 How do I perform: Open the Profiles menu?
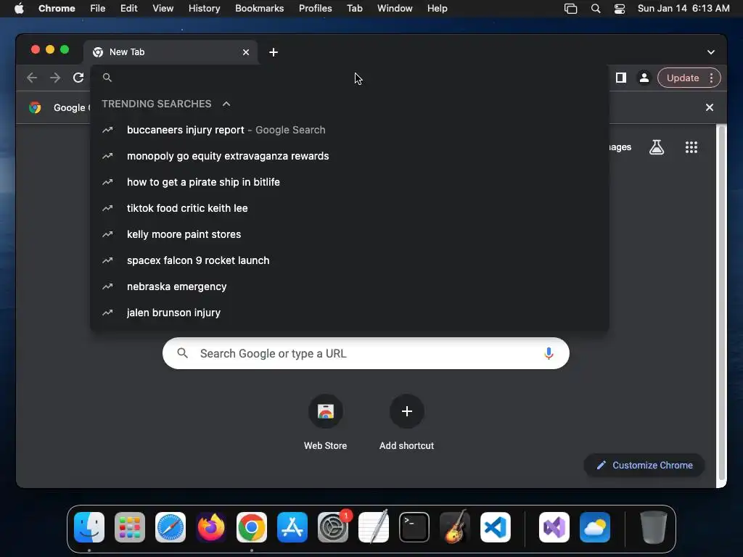point(315,9)
